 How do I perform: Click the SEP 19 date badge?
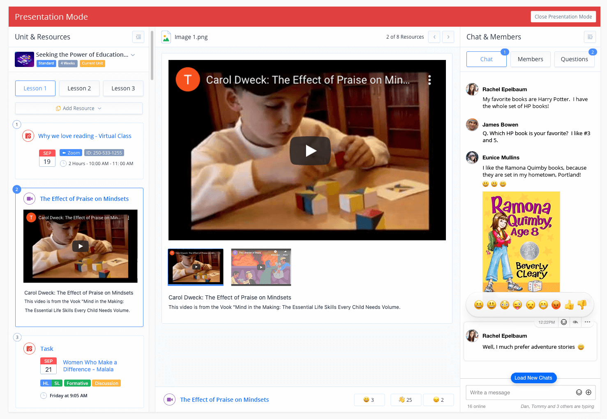(x=47, y=158)
